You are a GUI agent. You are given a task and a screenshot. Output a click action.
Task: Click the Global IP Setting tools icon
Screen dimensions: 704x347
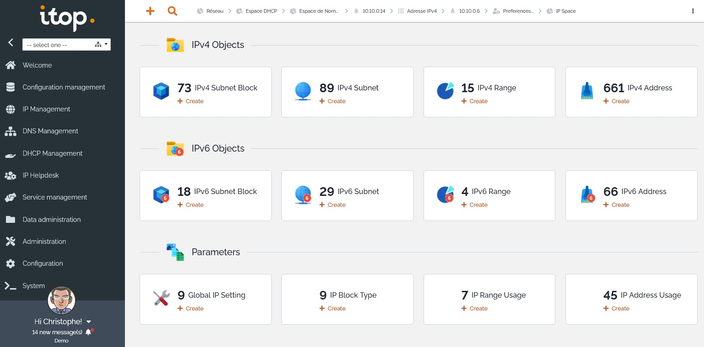[x=161, y=299]
